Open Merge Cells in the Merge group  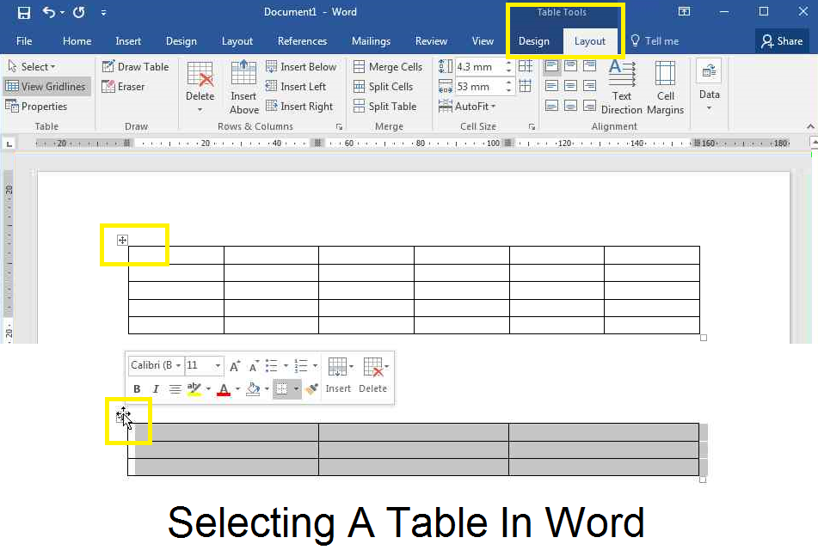click(388, 66)
